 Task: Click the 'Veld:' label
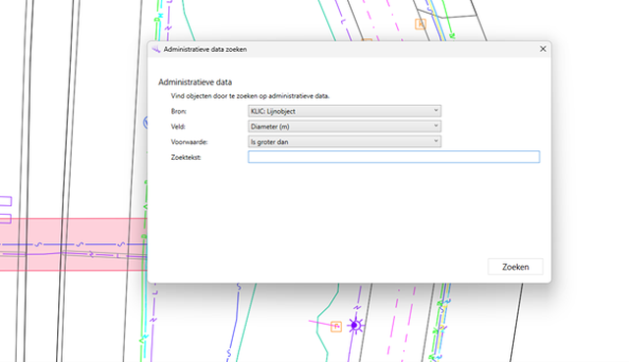pyautogui.click(x=178, y=127)
